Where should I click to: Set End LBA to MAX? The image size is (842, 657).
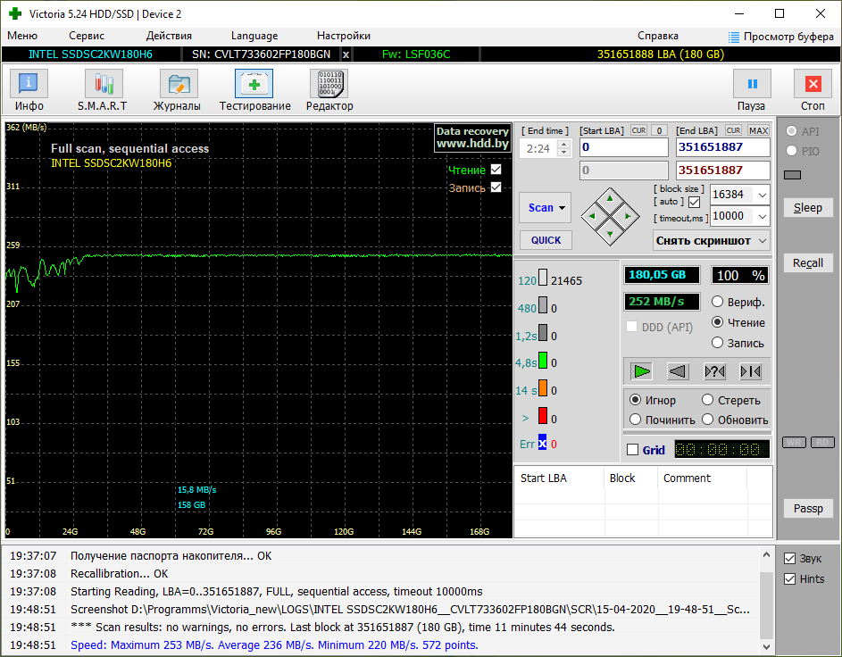point(758,130)
